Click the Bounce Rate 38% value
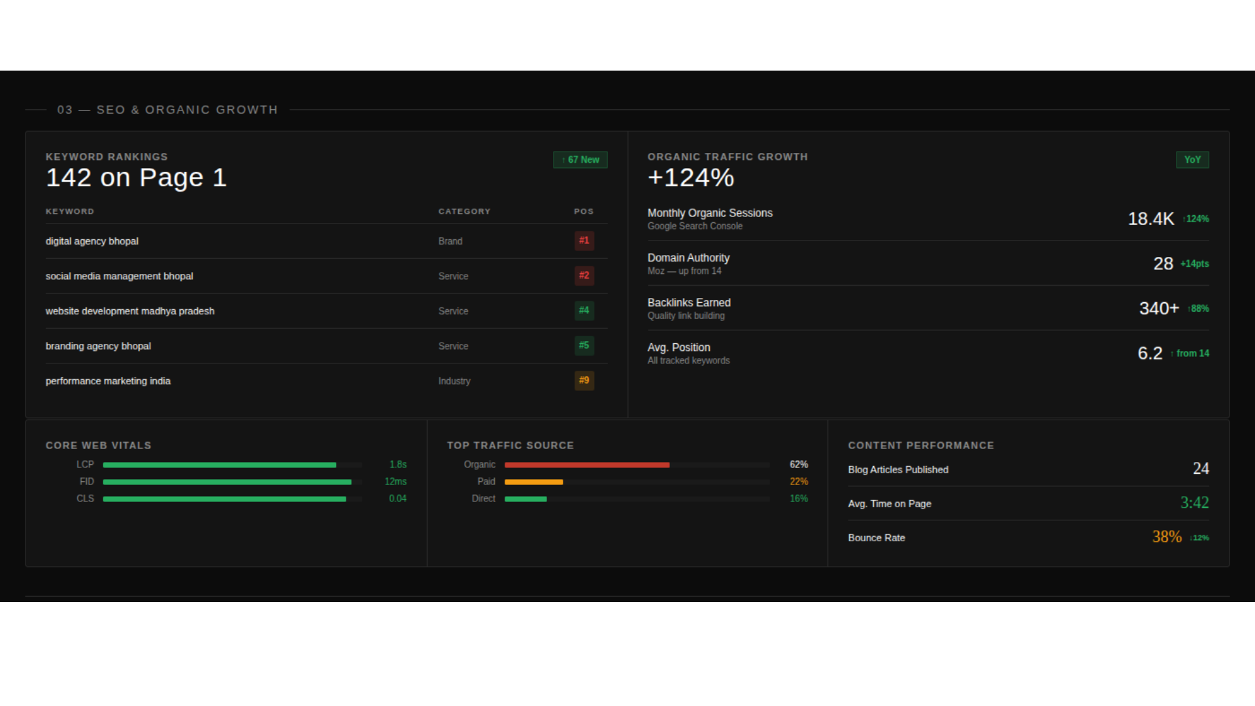The width and height of the screenshot is (1255, 706). [1167, 537]
